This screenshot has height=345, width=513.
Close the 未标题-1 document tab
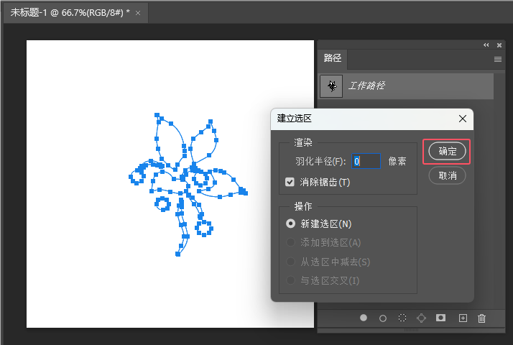tap(138, 13)
